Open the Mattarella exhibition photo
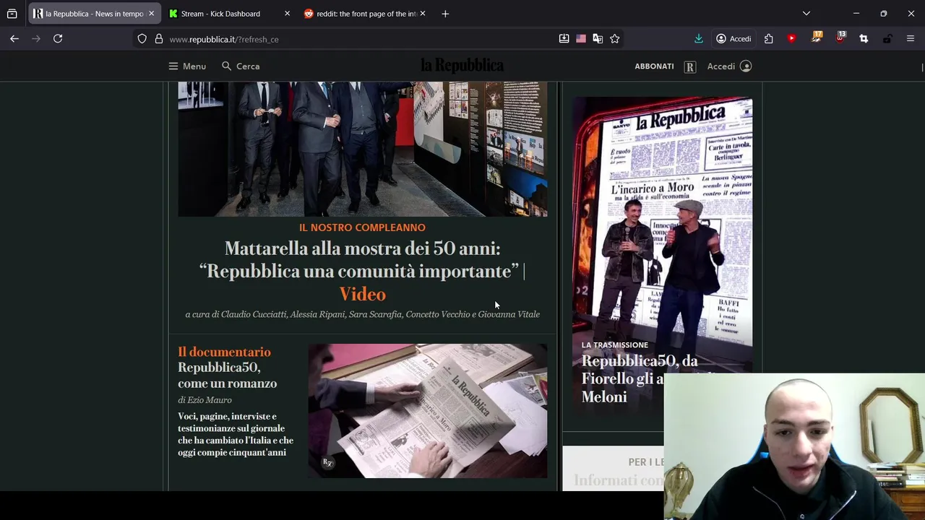 (363, 149)
